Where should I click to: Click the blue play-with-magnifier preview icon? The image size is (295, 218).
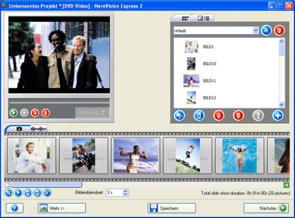click(179, 116)
